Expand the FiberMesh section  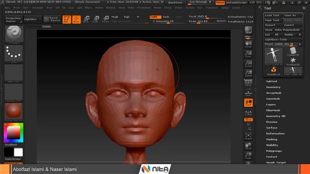(273, 110)
